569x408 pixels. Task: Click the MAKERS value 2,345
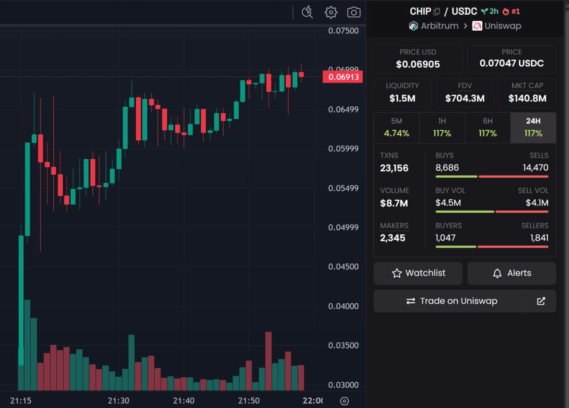click(393, 238)
